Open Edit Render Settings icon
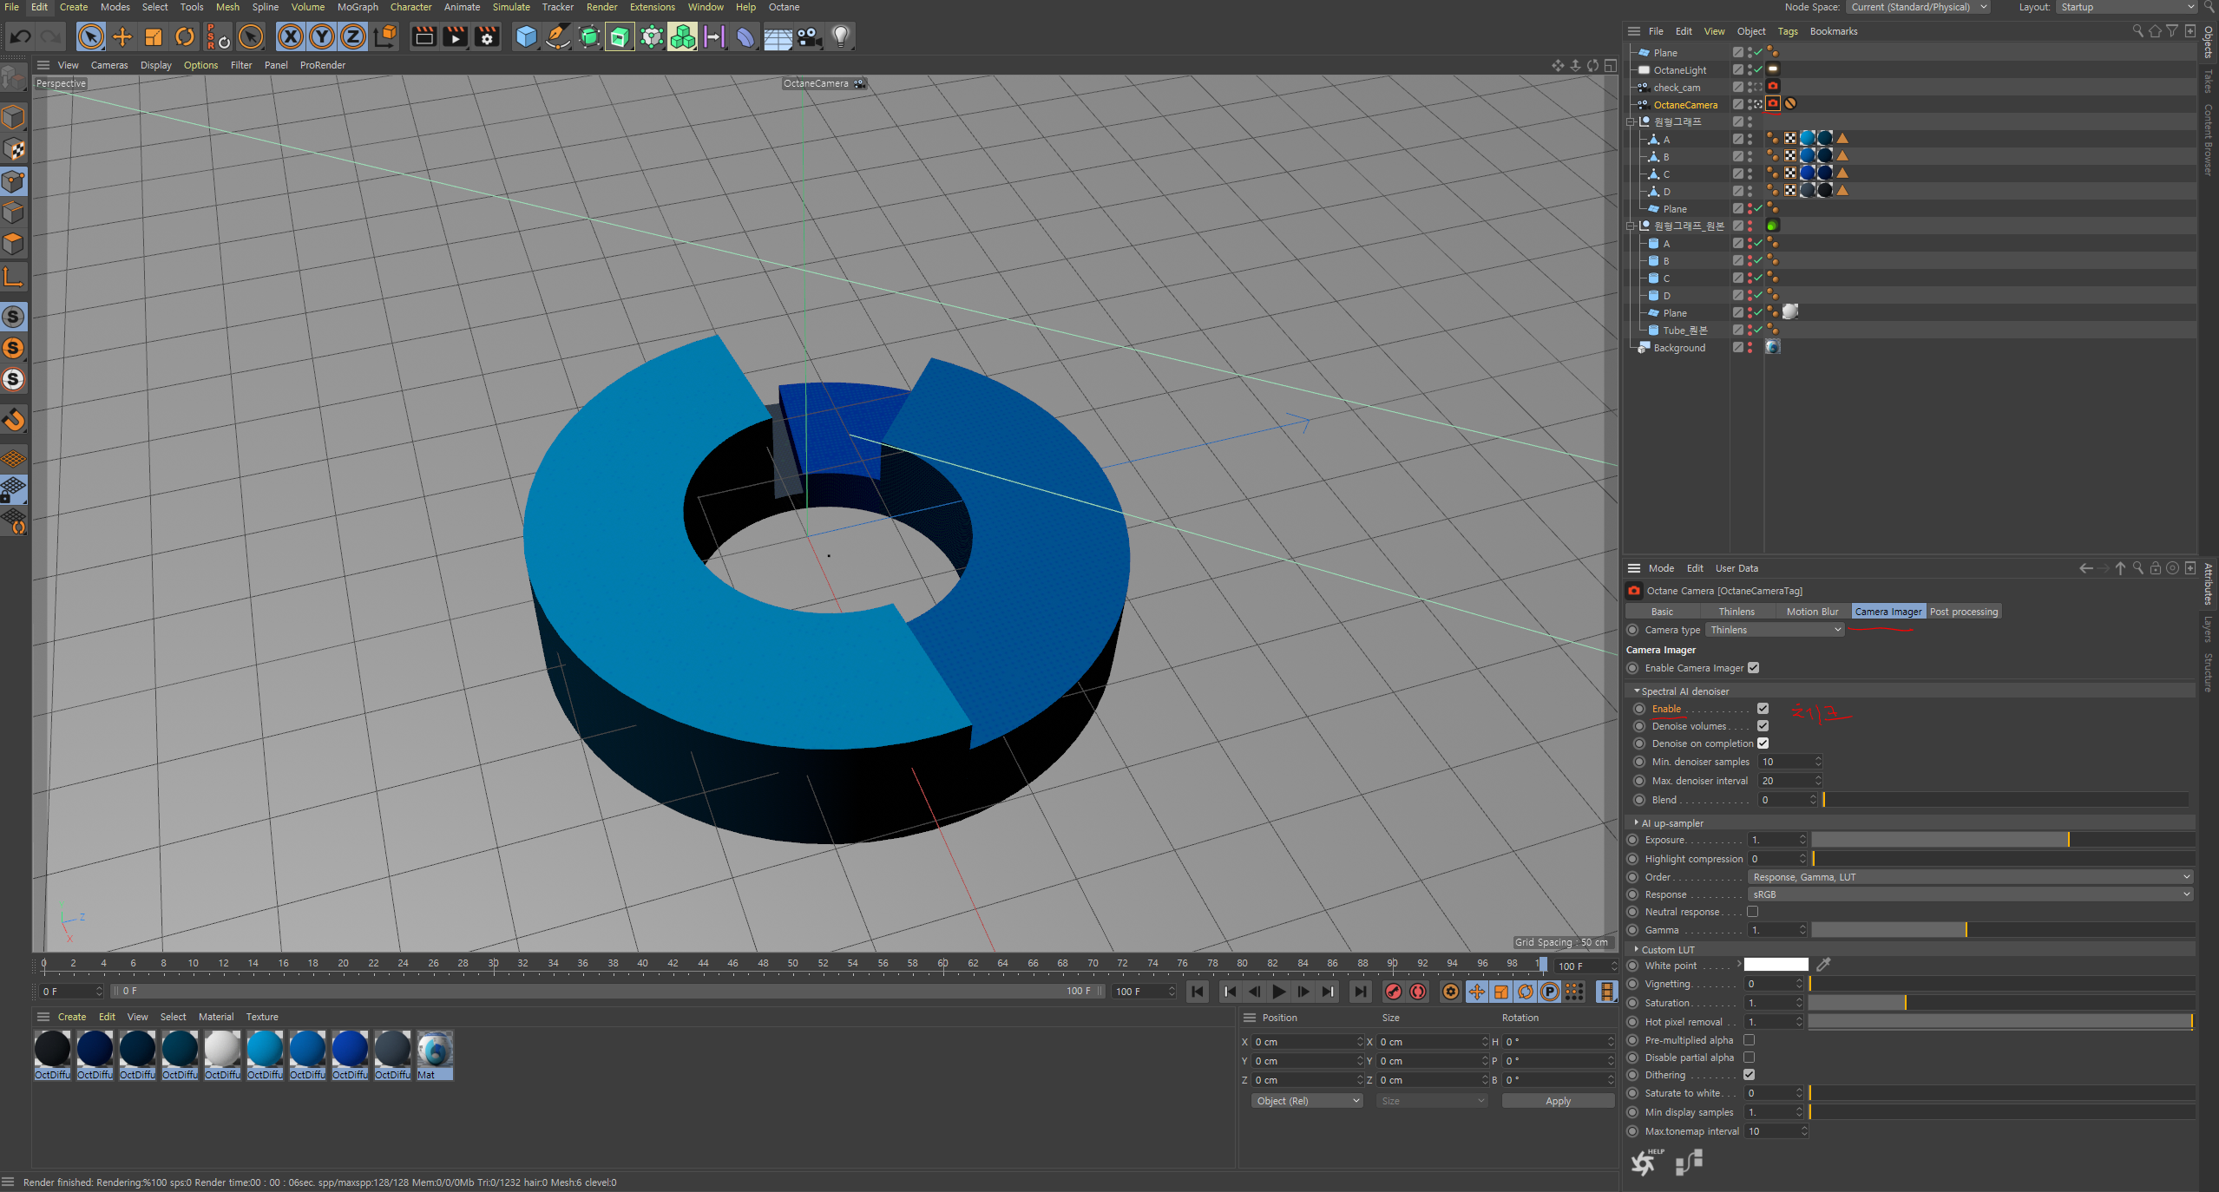Image resolution: width=2219 pixels, height=1192 pixels. pyautogui.click(x=488, y=36)
